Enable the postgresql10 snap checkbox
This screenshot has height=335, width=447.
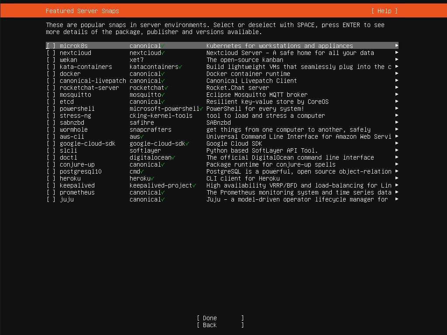(x=51, y=171)
